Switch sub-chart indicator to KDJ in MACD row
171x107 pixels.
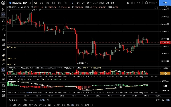pos(83,92)
